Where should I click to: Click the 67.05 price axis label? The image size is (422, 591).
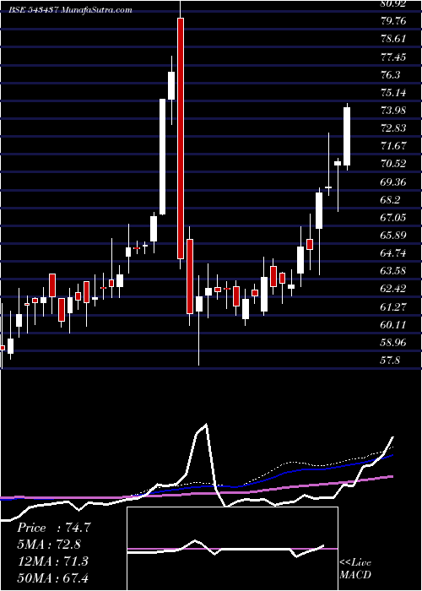395,217
